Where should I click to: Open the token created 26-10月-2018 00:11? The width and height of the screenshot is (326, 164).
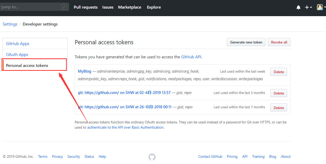point(125,107)
